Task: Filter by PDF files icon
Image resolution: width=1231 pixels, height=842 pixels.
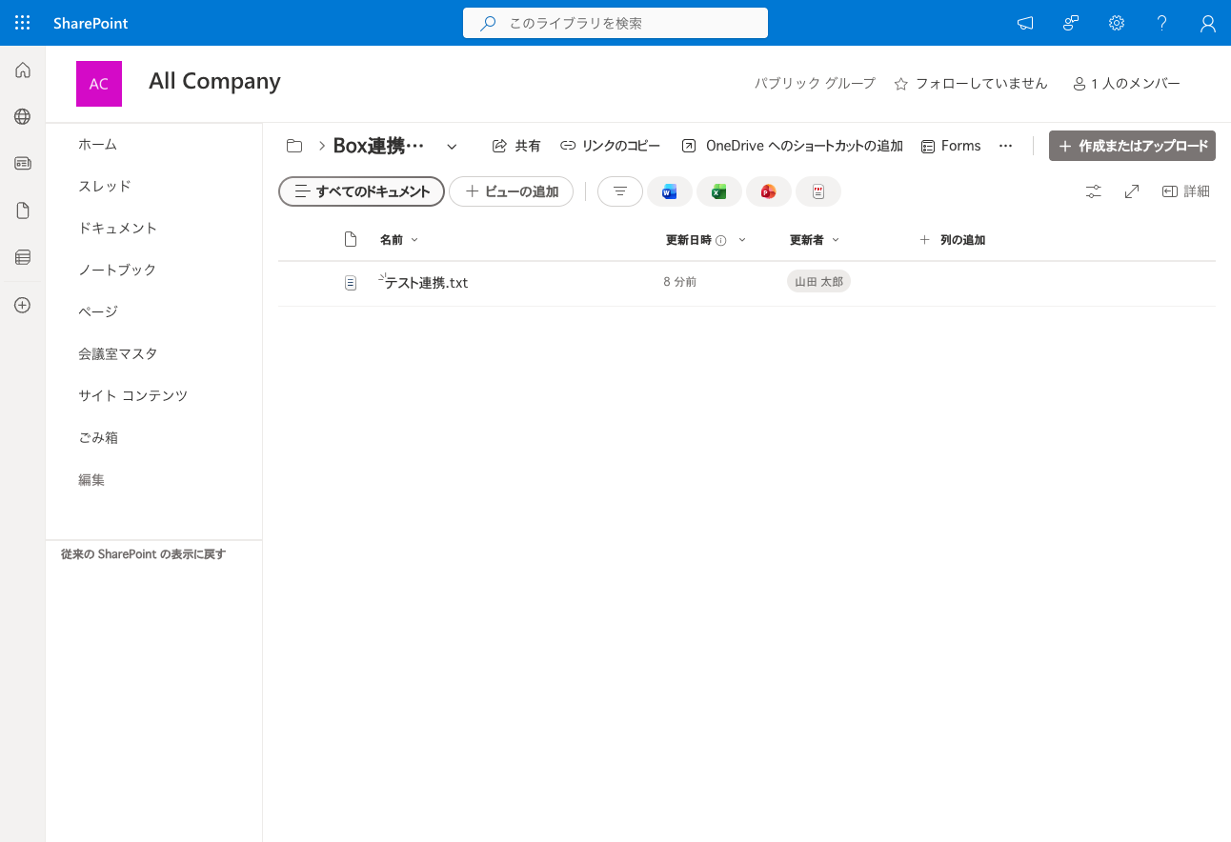Action: point(818,191)
